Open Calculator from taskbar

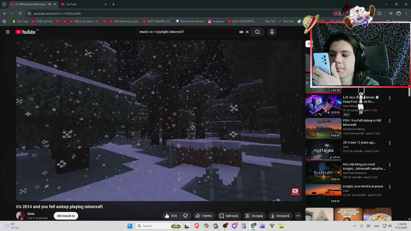coord(244,226)
